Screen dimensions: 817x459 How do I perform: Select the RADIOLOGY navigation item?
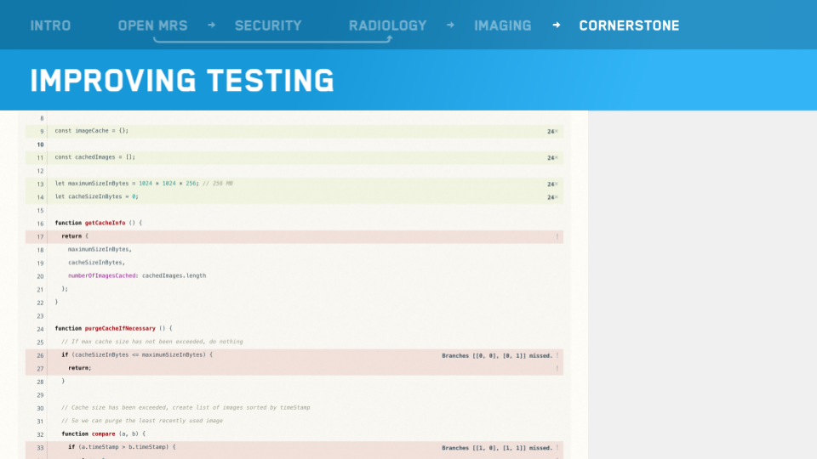(x=387, y=25)
